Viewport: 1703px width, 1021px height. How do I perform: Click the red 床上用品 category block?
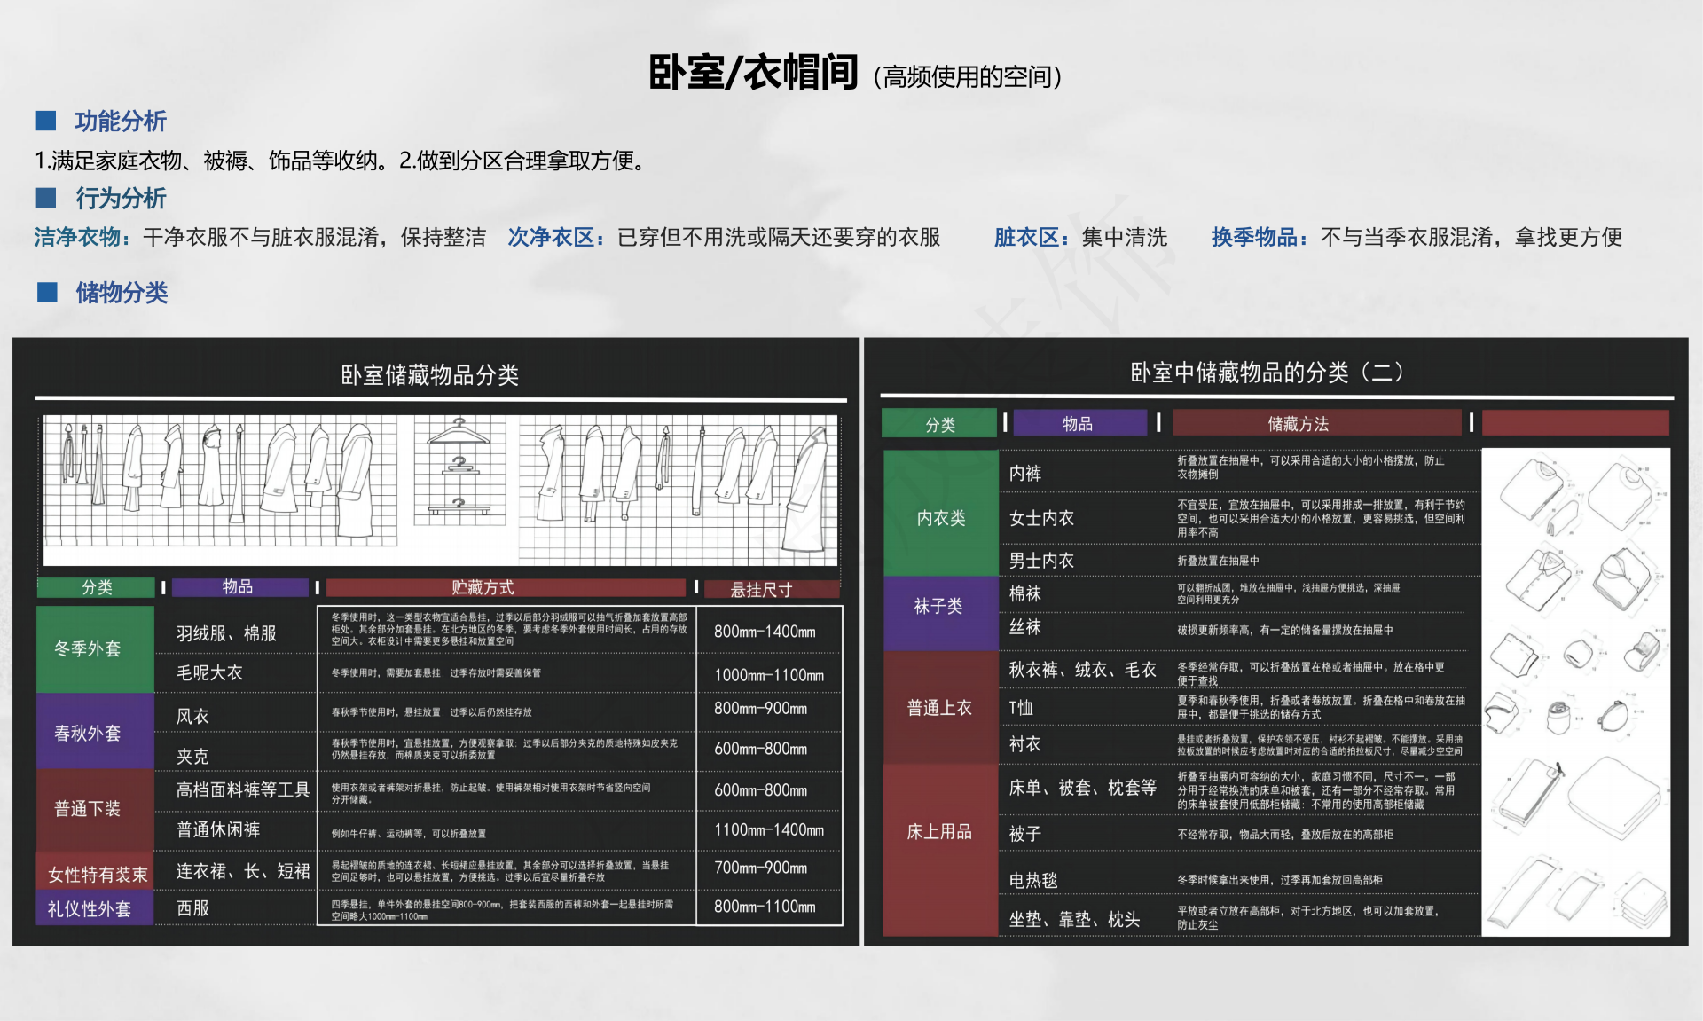click(939, 832)
